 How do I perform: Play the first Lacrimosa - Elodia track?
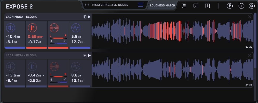(x=89, y=17)
